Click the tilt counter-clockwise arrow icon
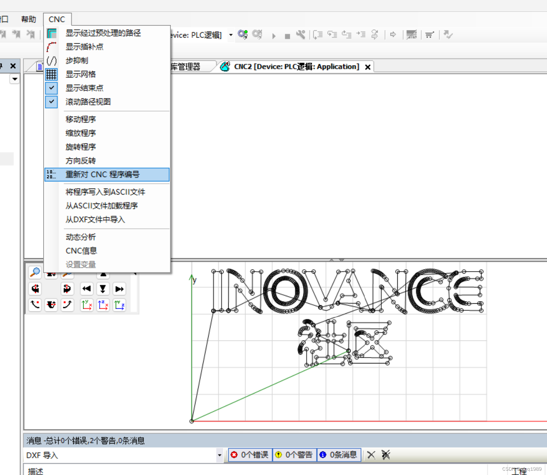 point(35,305)
